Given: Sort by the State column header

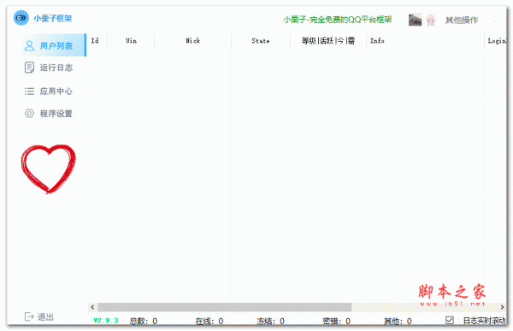Looking at the screenshot, I should coord(261,40).
